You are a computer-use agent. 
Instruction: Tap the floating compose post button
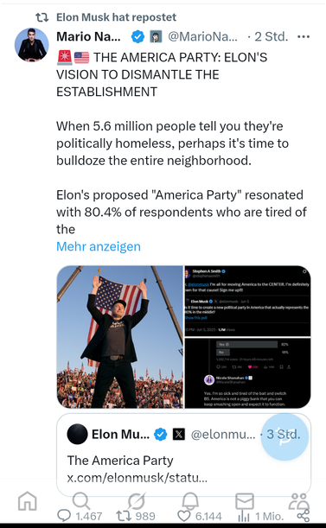(x=284, y=436)
